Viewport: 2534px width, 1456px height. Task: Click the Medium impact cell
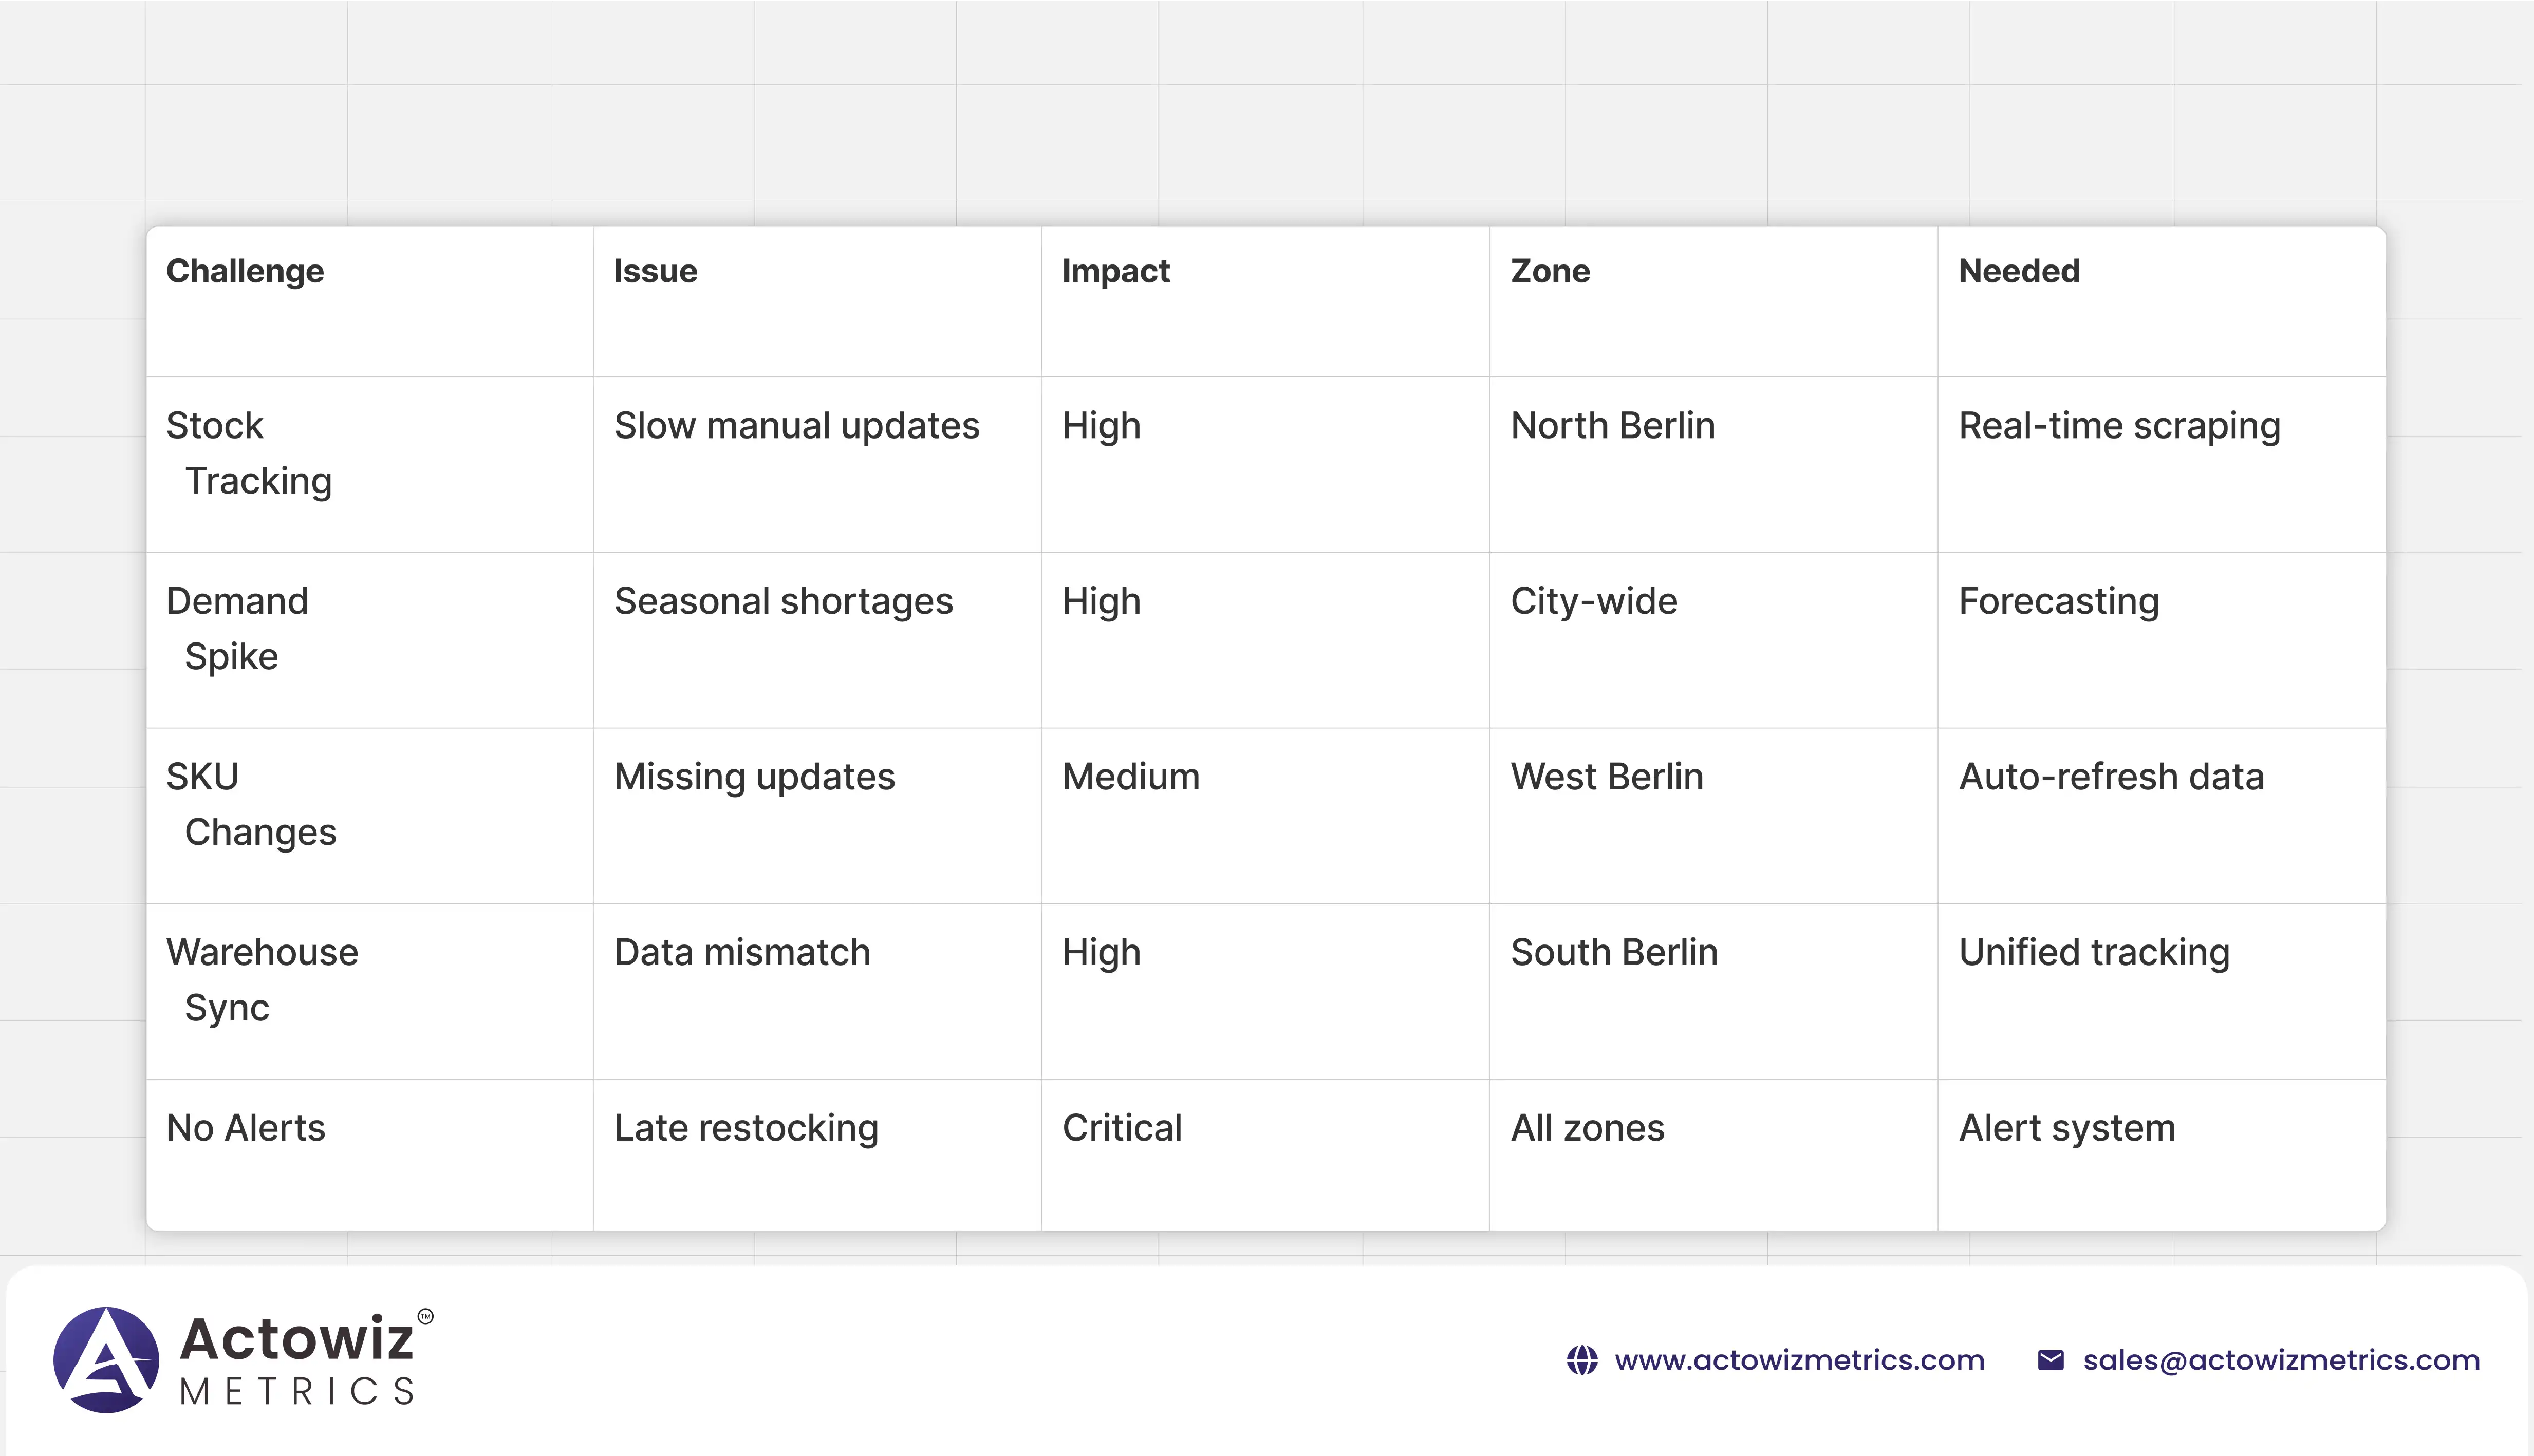click(1130, 777)
